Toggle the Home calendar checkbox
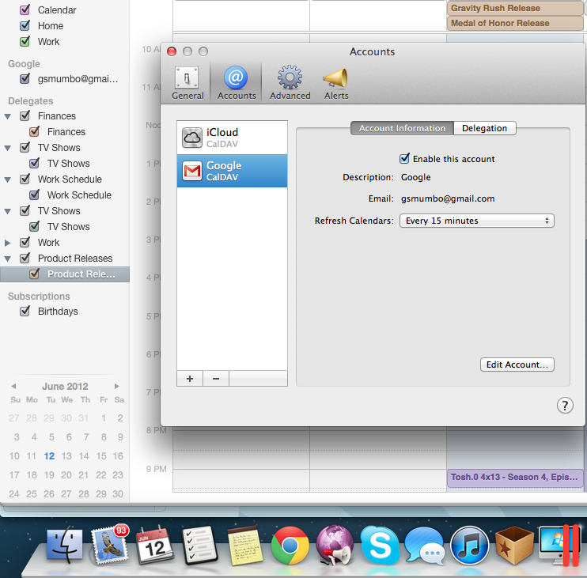This screenshot has height=578, width=587. coord(25,25)
